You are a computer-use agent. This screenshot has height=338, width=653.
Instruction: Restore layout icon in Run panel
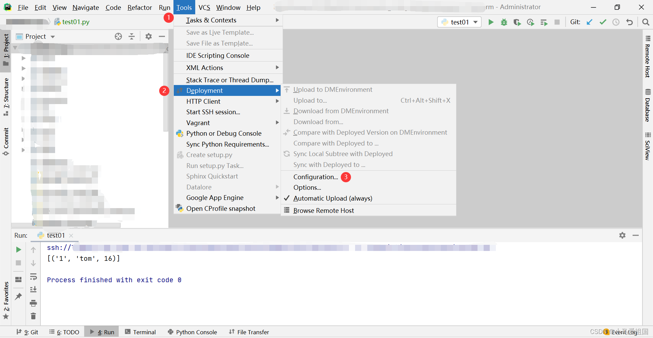[18, 280]
